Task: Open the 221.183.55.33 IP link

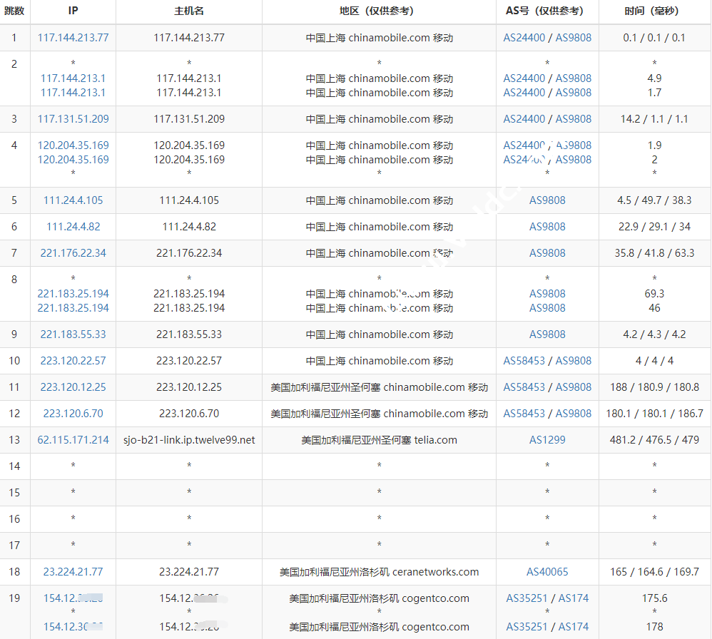Action: pos(73,334)
